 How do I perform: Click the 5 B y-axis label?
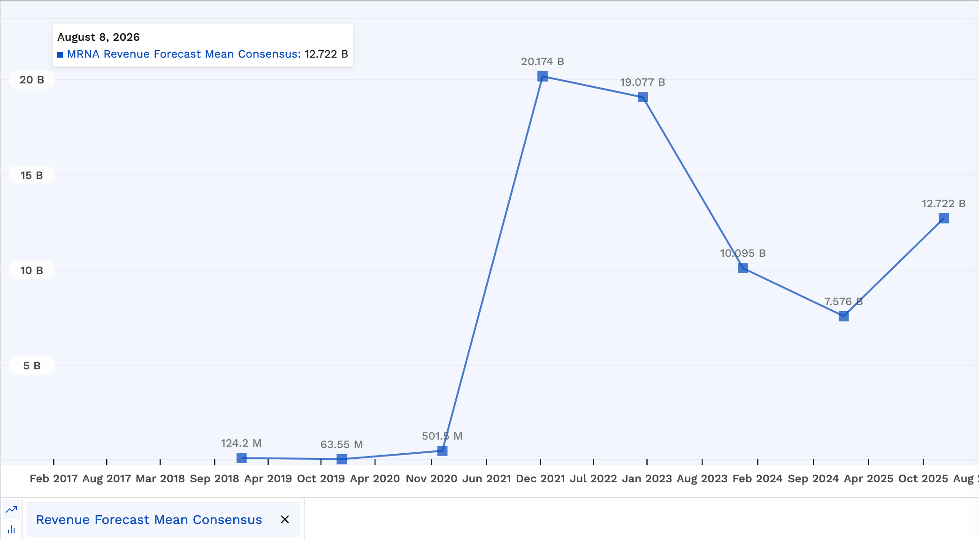(x=32, y=366)
